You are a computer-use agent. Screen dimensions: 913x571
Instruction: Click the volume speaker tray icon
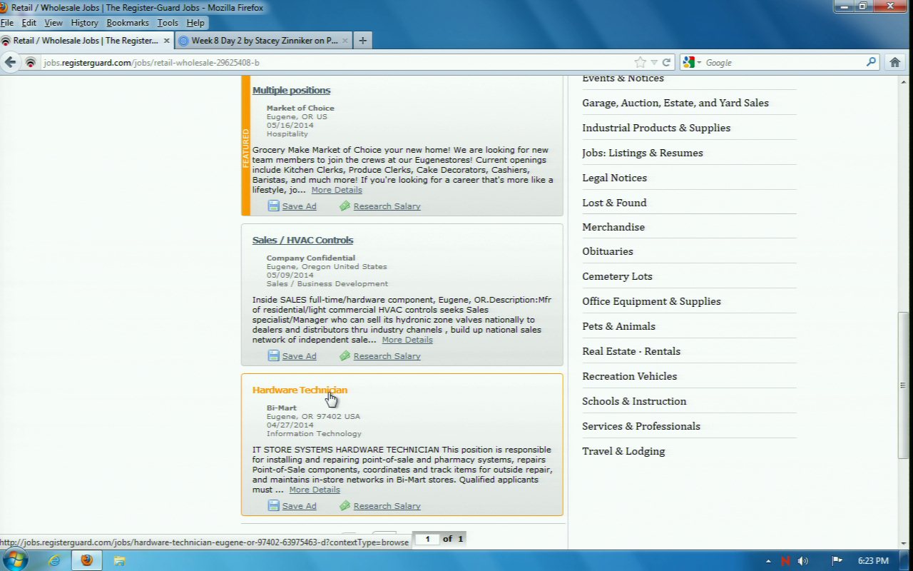(803, 561)
